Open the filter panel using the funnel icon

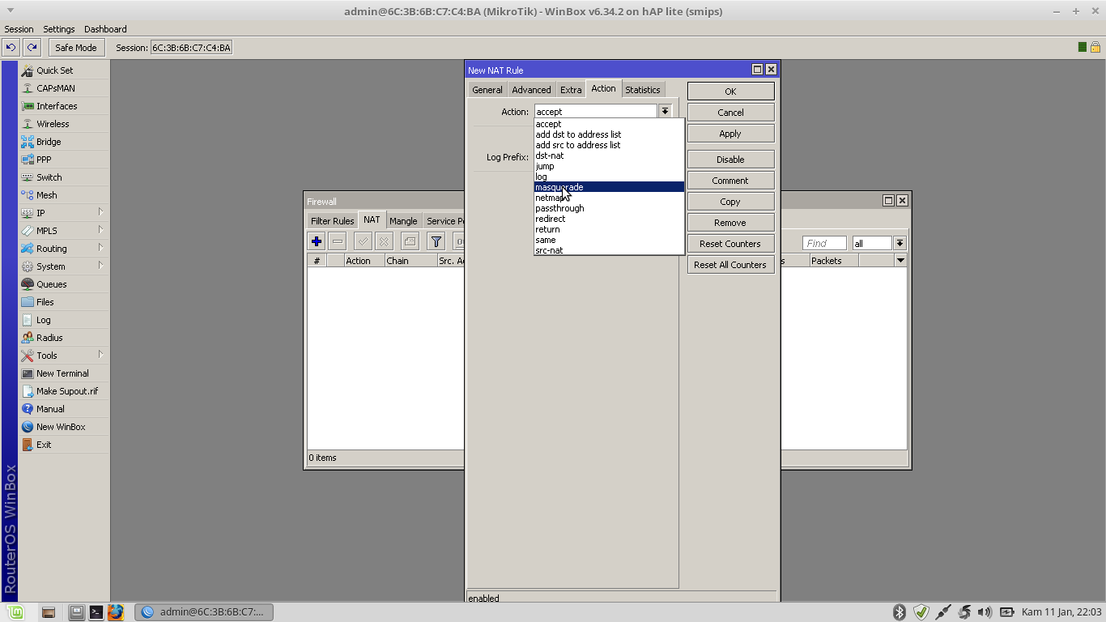click(x=436, y=241)
